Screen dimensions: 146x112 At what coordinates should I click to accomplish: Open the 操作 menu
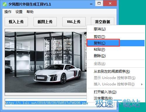click(x=8, y=12)
